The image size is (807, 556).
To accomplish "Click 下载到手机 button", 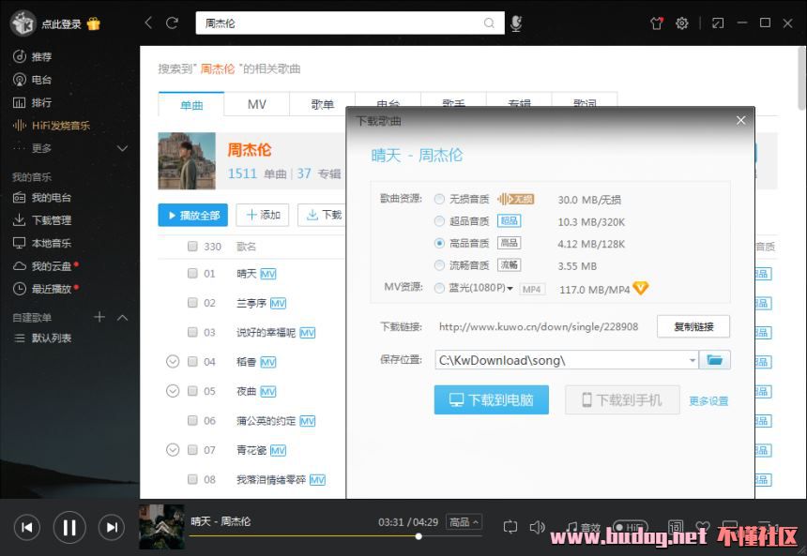I will click(x=622, y=399).
